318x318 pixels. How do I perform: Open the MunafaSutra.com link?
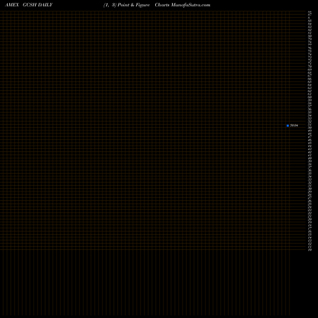(191, 5)
